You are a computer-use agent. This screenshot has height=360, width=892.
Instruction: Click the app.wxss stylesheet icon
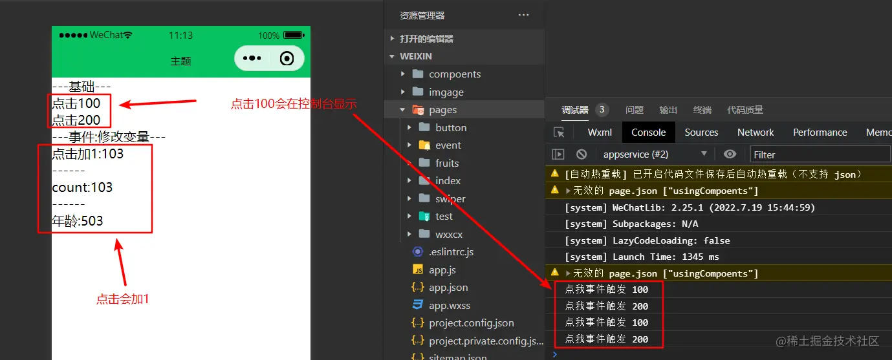[418, 305]
